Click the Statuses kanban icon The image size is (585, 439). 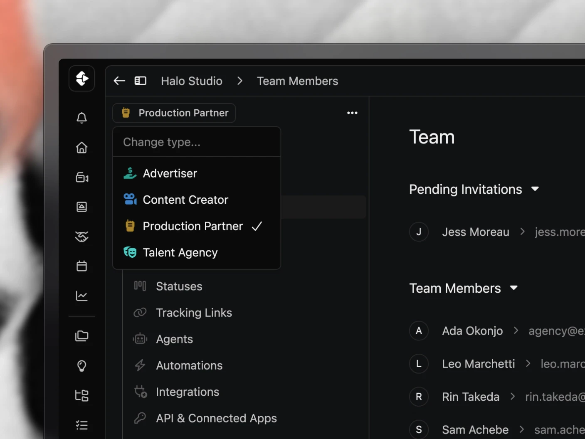click(140, 286)
